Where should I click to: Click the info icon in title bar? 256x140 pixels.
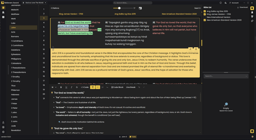point(220,3)
